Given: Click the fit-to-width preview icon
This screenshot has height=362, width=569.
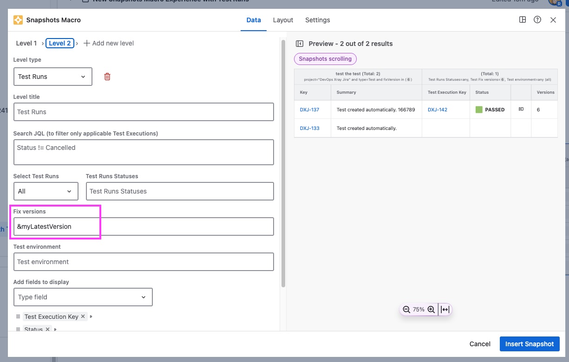Looking at the screenshot, I should click(445, 310).
